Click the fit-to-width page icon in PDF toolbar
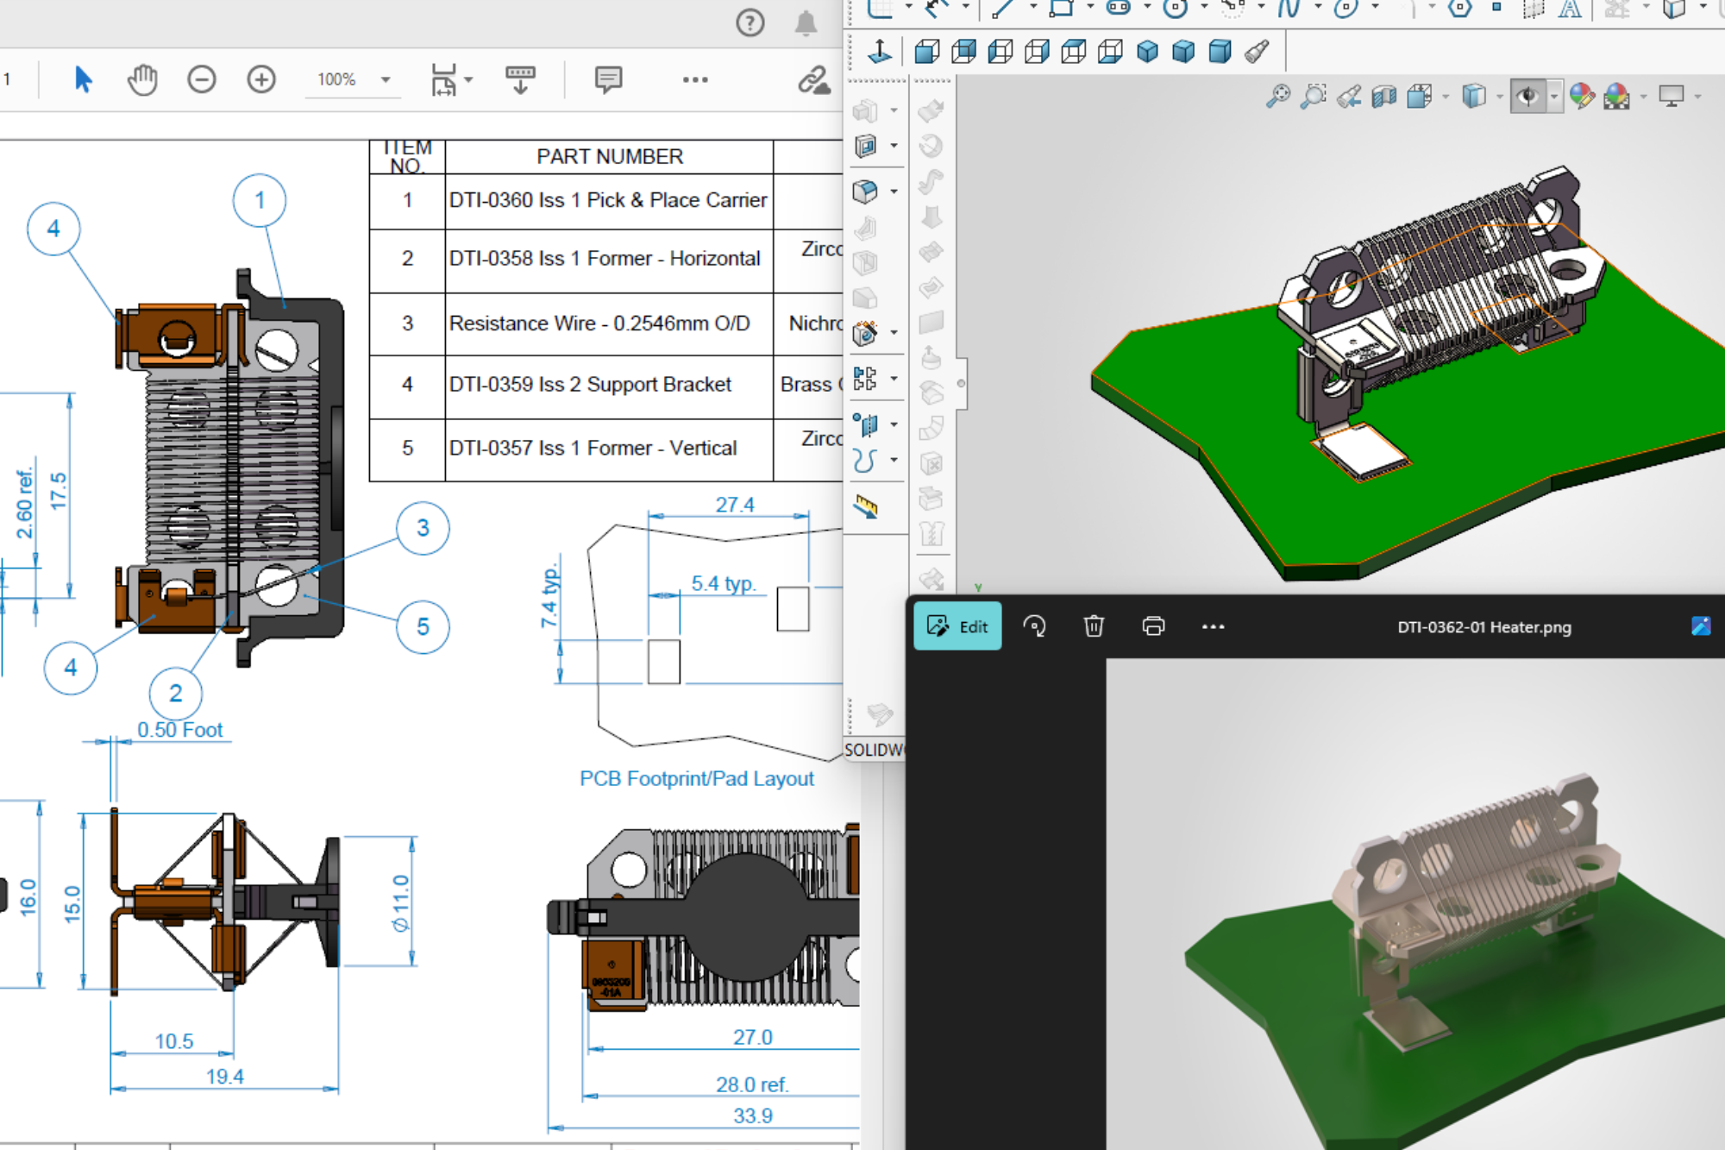Image resolution: width=1725 pixels, height=1150 pixels. 443,79
